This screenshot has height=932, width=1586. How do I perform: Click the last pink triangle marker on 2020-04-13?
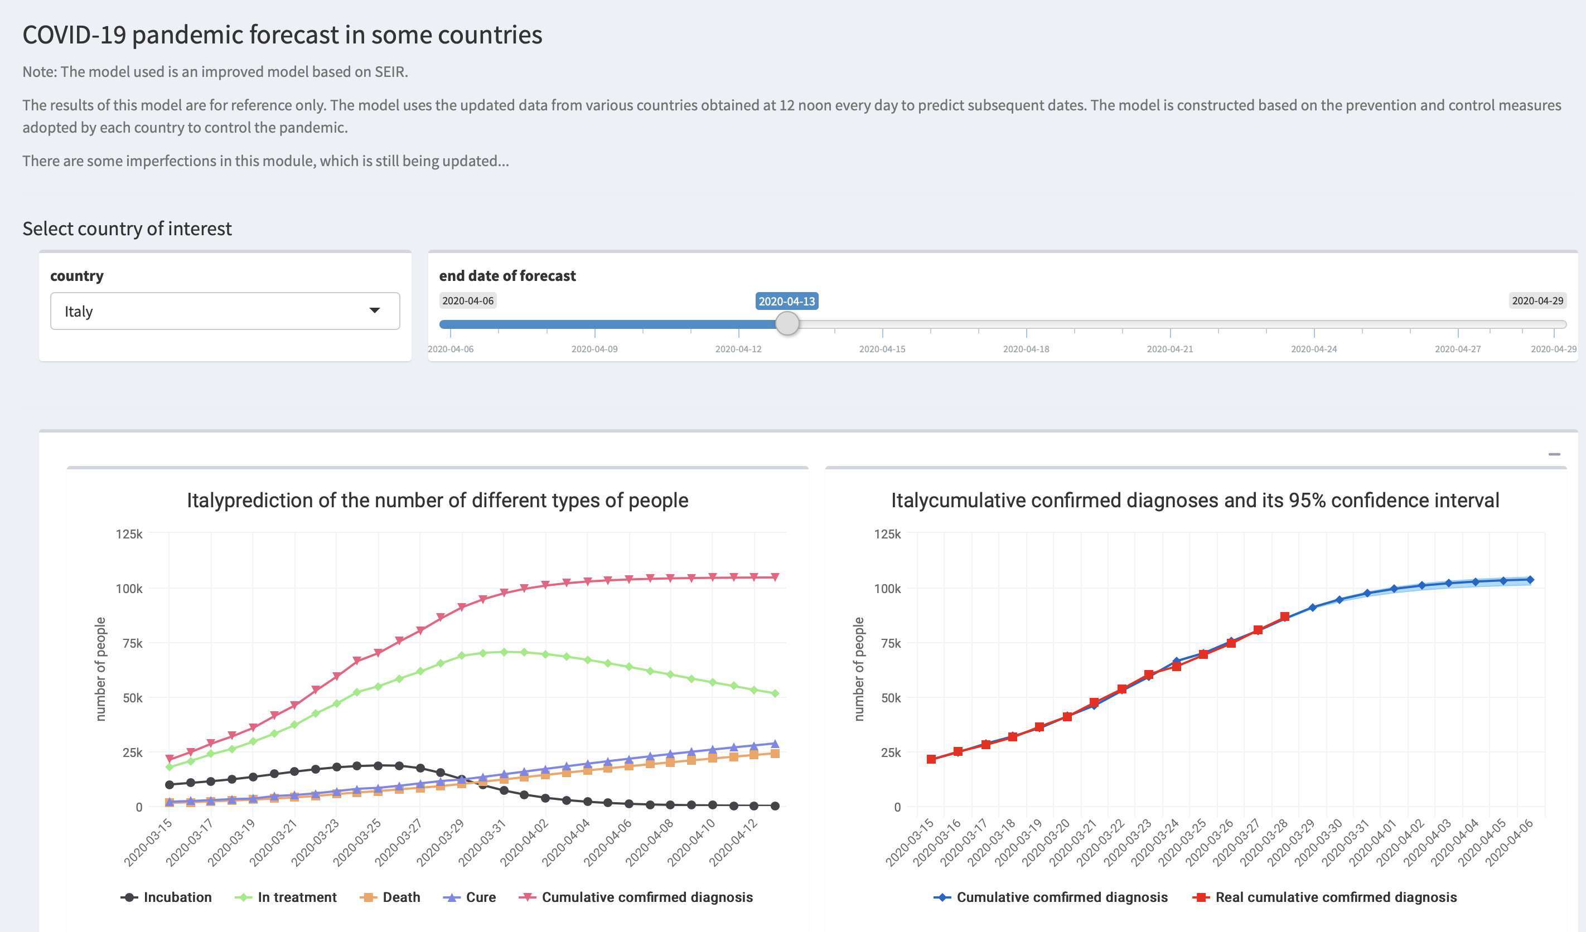pyautogui.click(x=775, y=577)
